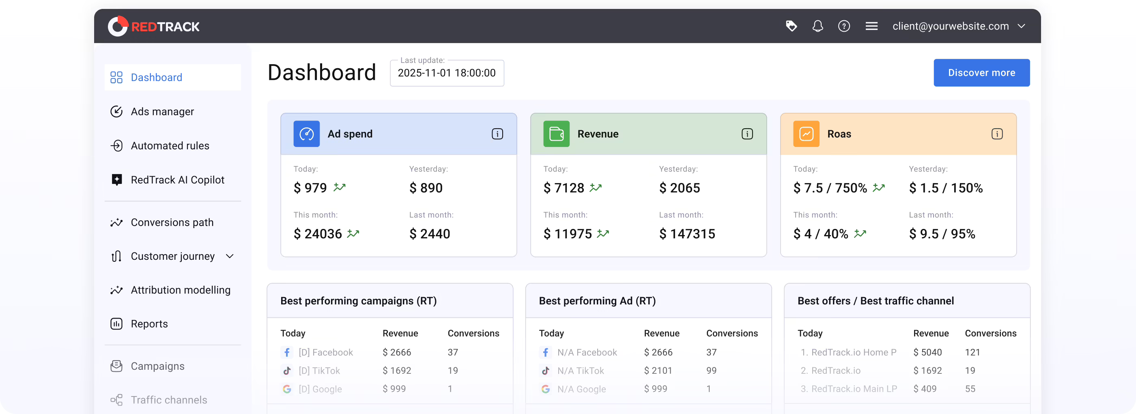Click the RedTrack logo
Image resolution: width=1136 pixels, height=414 pixels.
point(153,26)
